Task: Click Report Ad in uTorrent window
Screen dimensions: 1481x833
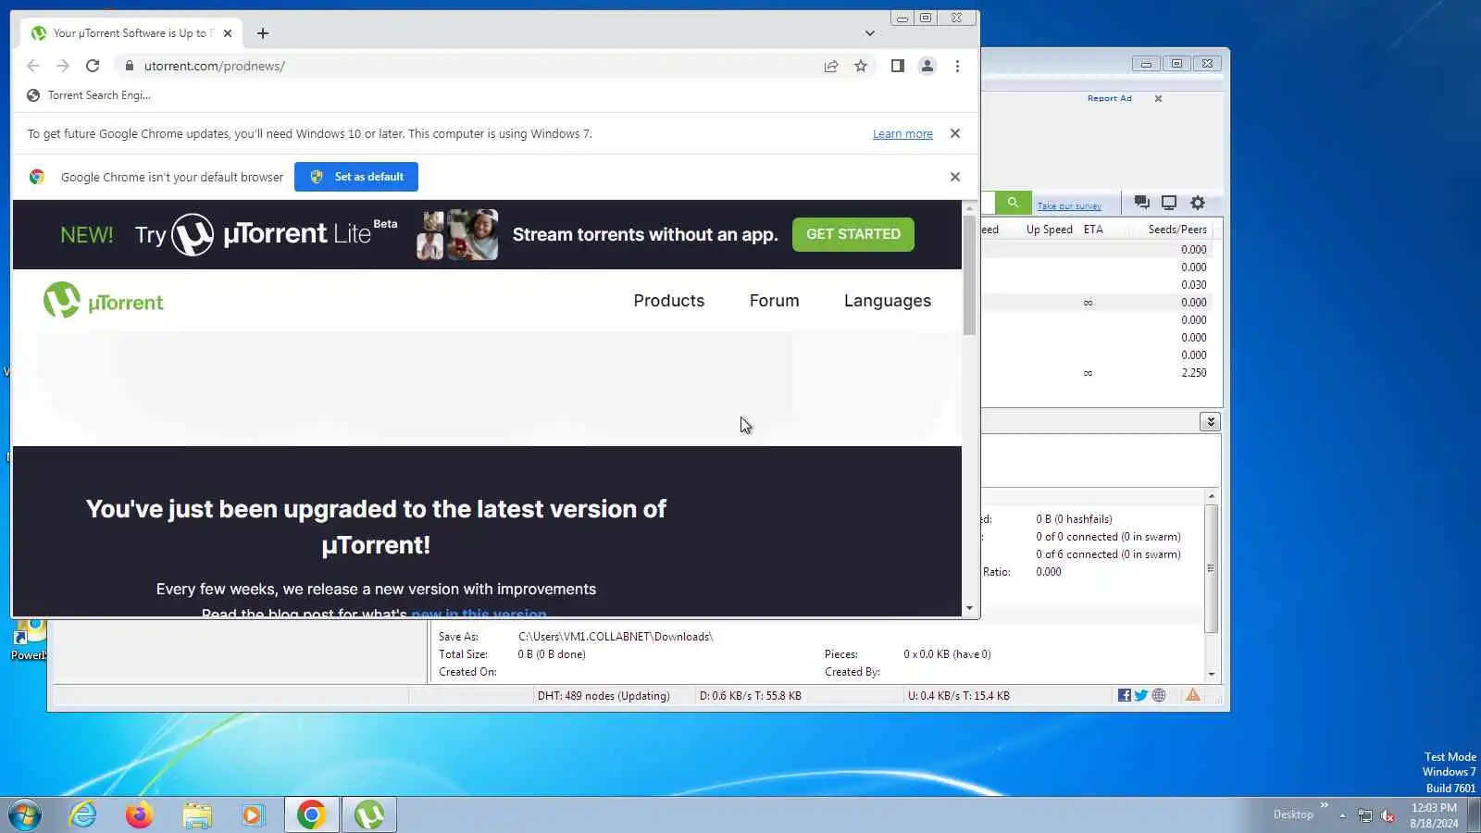Action: 1109,98
